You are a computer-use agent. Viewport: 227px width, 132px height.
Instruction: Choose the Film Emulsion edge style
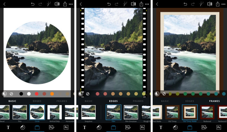[x=131, y=112]
